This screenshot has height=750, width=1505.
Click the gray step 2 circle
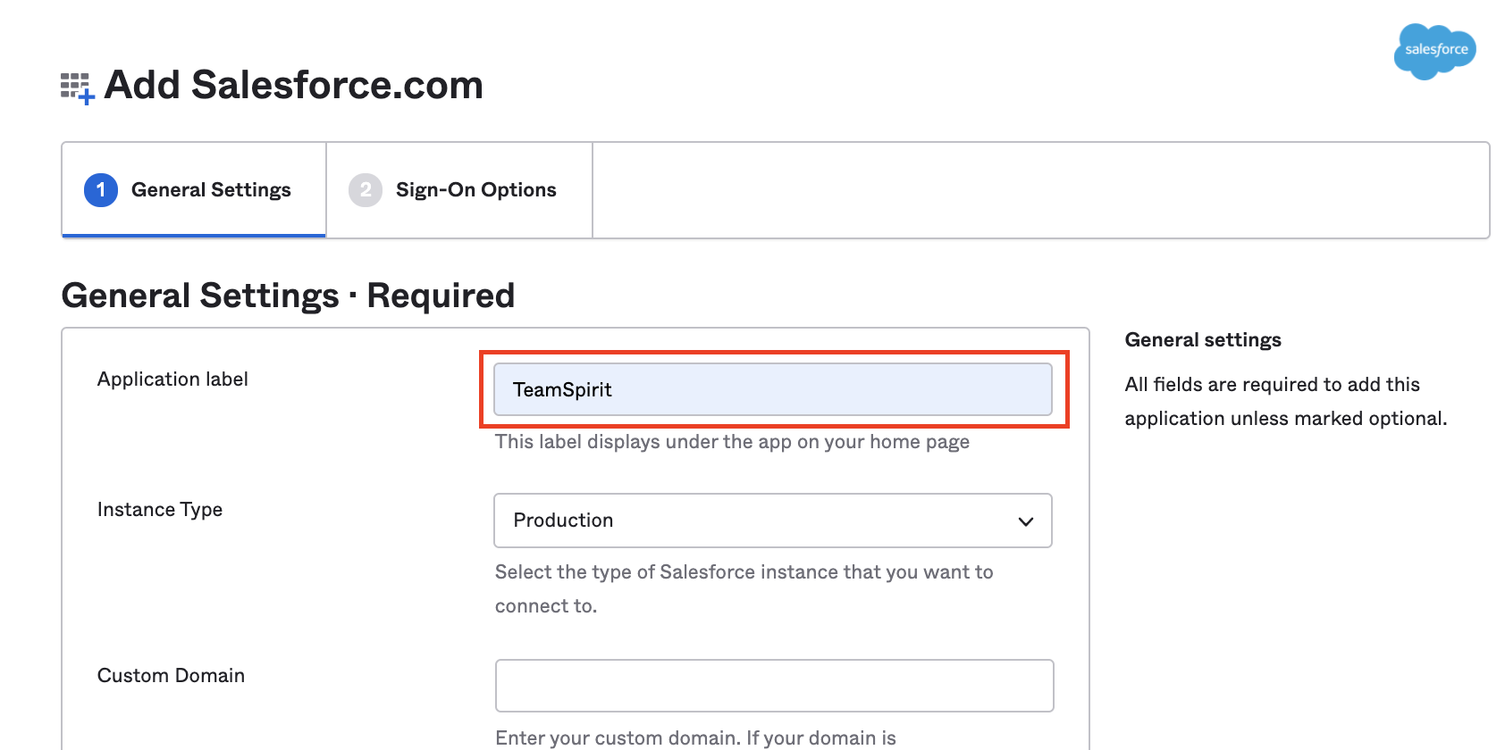(x=365, y=190)
